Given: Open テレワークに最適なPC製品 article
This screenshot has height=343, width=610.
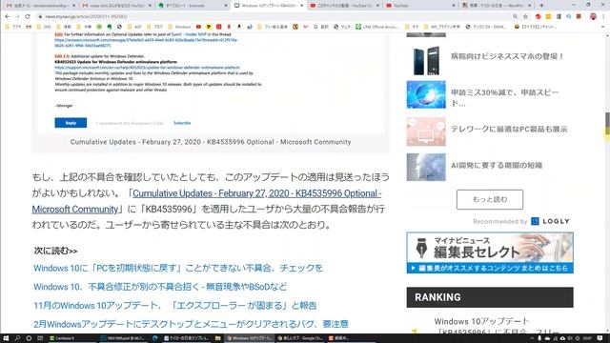Looking at the screenshot, I should tap(509, 130).
